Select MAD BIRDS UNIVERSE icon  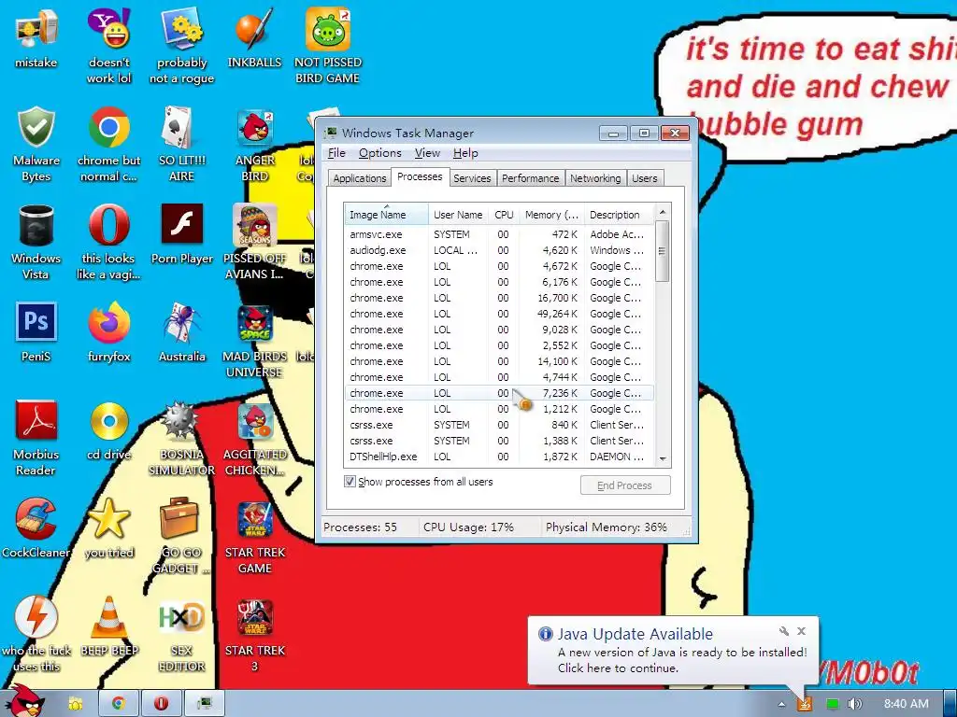254,340
